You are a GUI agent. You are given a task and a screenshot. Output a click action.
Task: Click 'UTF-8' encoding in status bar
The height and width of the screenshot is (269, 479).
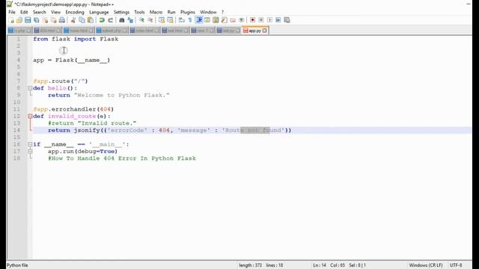[456, 265]
